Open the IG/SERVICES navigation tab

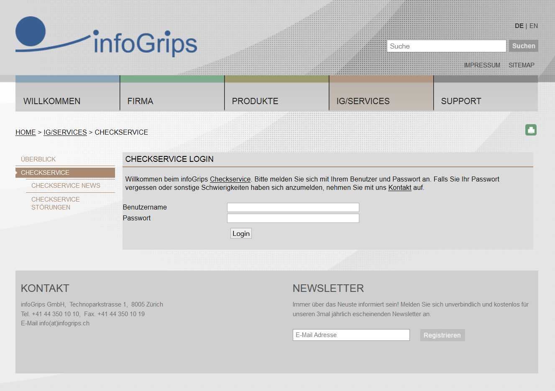(381, 93)
